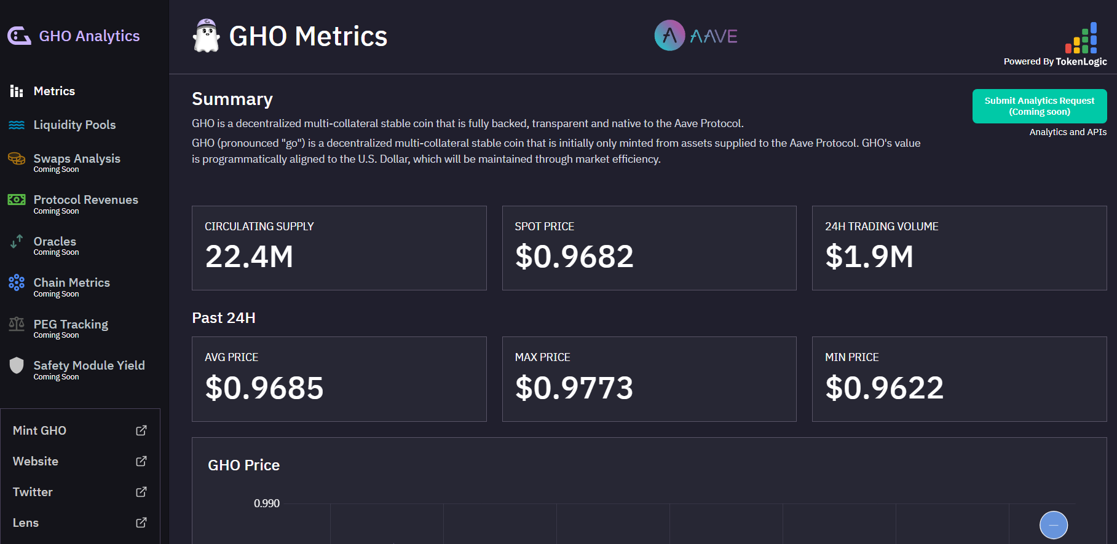1117x544 pixels.
Task: Click the GHO ghost mascot icon
Action: 207,36
